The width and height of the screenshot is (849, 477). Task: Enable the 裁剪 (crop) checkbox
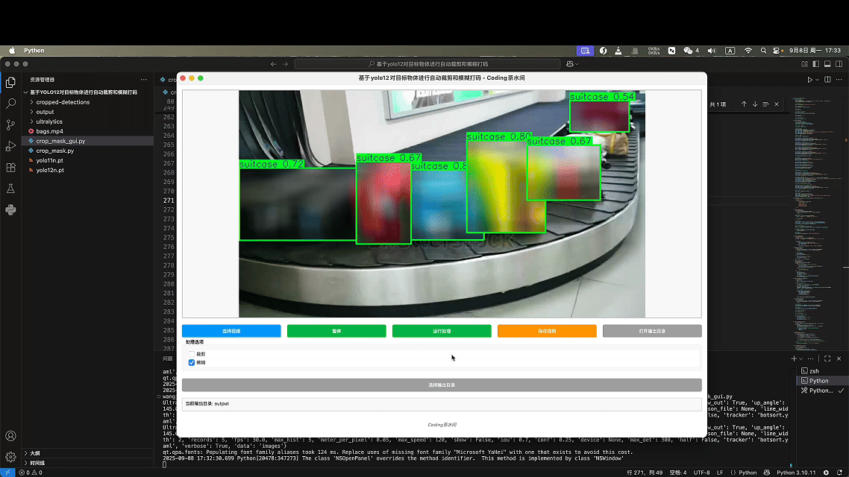pyautogui.click(x=192, y=354)
